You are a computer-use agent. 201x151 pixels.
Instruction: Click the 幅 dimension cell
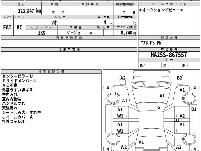pyautogui.click(x=171, y=65)
